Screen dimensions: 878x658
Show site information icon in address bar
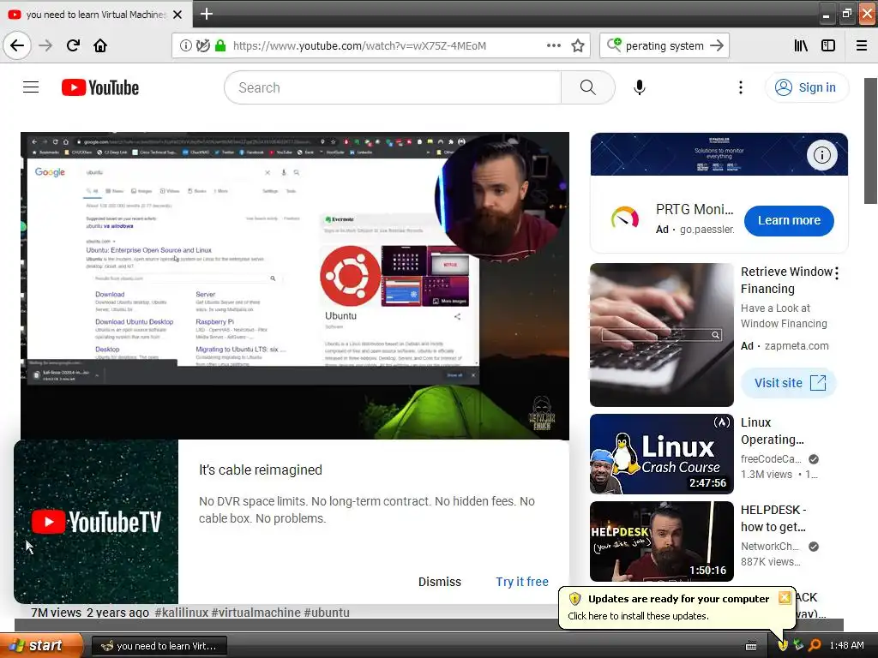(185, 46)
